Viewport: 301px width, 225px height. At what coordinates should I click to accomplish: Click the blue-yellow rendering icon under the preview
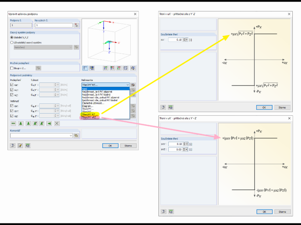[92, 68]
